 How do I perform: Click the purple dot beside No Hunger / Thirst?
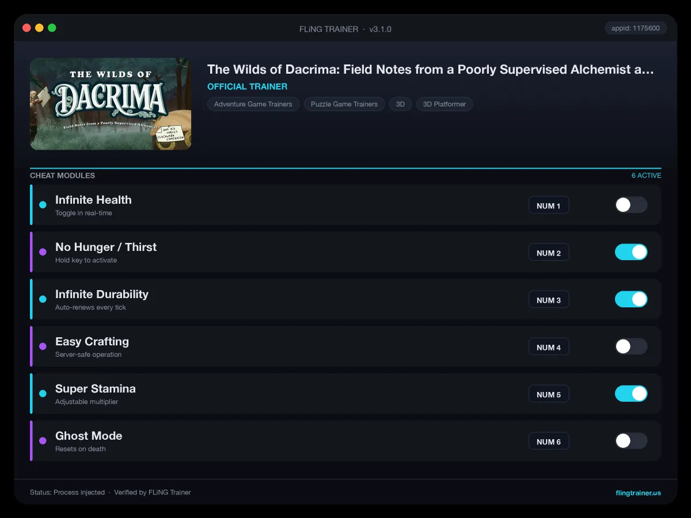43,252
